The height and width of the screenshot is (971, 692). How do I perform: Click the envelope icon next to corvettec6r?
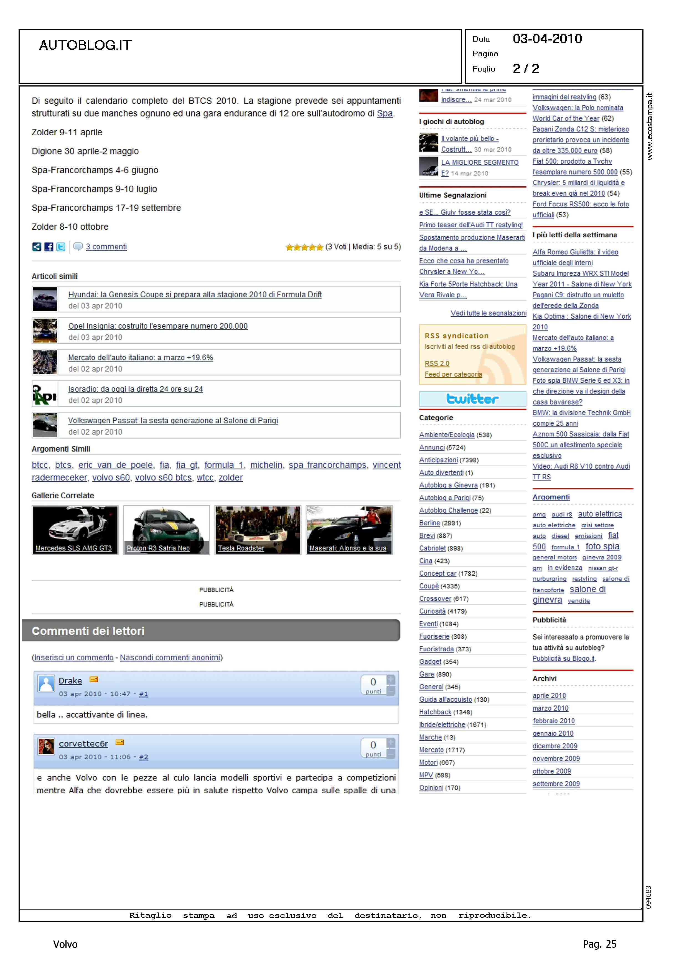(120, 743)
